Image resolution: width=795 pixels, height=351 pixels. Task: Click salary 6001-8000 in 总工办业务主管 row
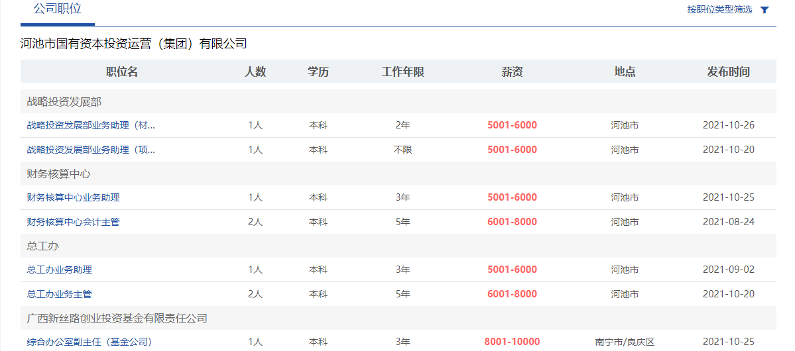point(512,294)
